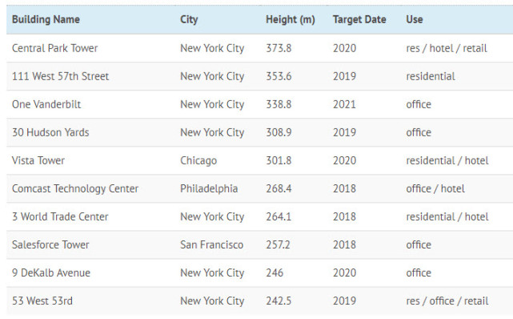Select the Salesforce Tower cell
Screen dimensions: 513x319
click(50, 244)
